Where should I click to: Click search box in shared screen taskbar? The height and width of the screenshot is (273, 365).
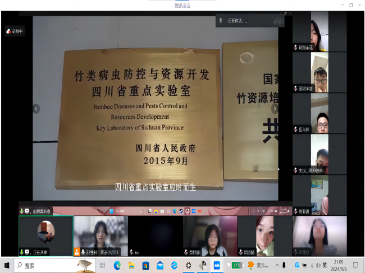126,211
